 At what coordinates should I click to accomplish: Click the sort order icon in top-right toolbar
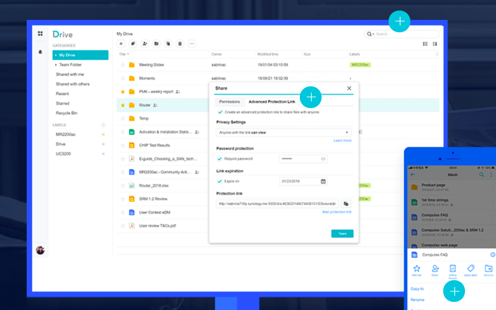coord(435,44)
